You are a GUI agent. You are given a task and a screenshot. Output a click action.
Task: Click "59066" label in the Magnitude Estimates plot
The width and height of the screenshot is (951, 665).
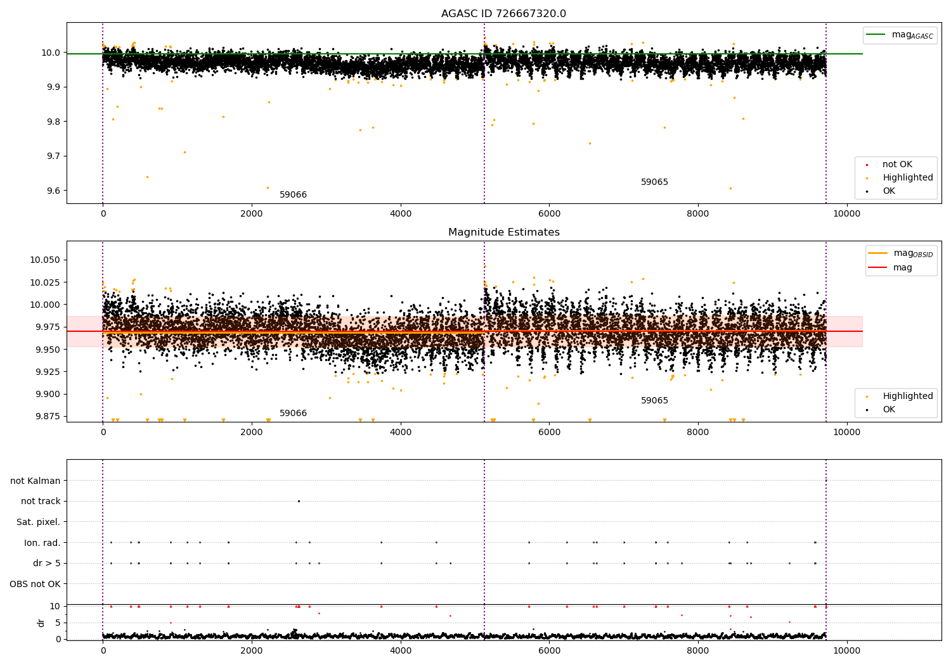tap(293, 414)
